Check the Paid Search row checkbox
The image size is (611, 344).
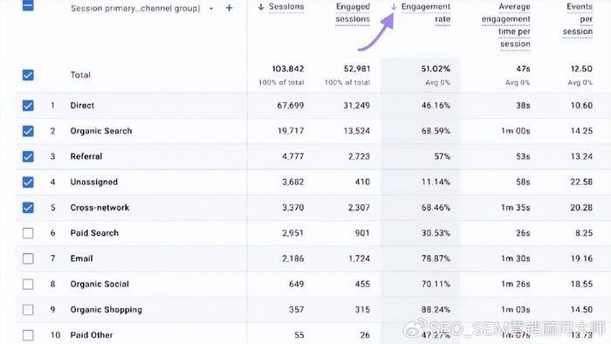pyautogui.click(x=28, y=233)
